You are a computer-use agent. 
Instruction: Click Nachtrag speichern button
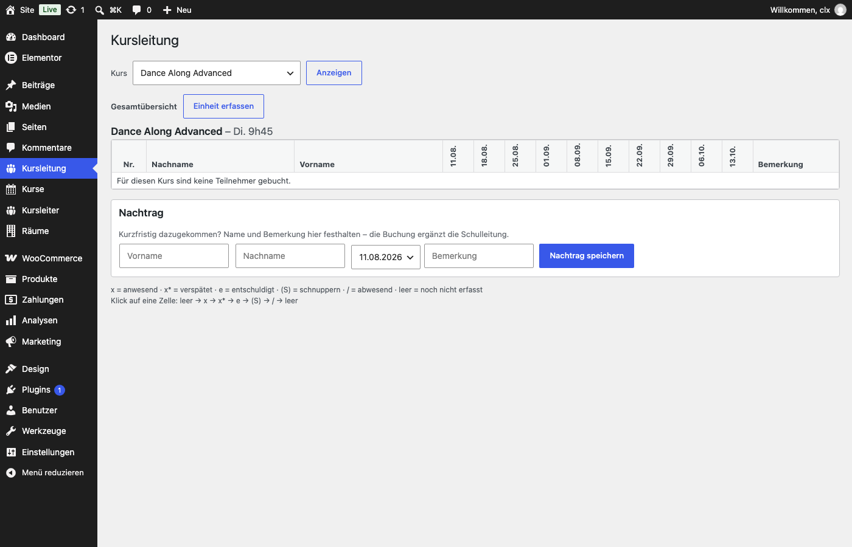coord(587,256)
